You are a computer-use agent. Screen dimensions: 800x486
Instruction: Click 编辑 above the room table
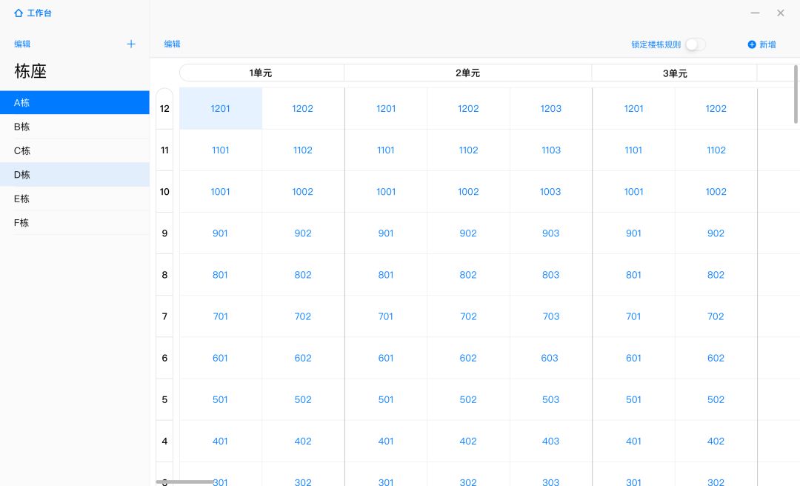tap(173, 44)
